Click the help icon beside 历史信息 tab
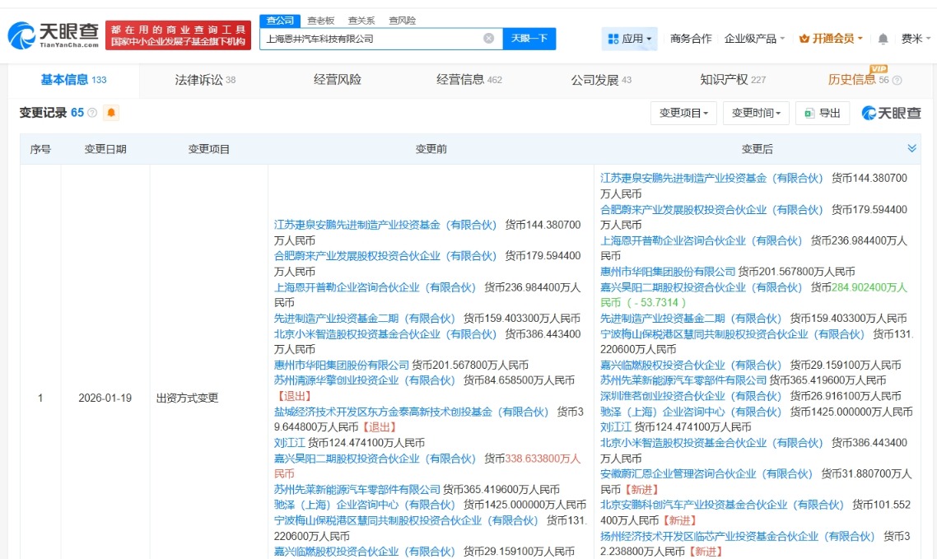 897,81
